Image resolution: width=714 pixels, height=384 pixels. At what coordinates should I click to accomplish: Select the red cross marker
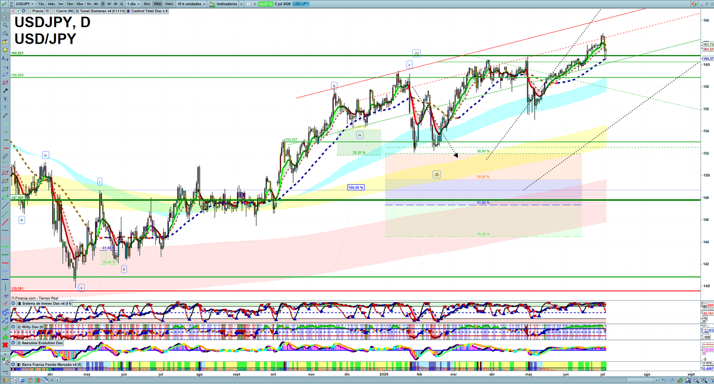tap(5, 345)
